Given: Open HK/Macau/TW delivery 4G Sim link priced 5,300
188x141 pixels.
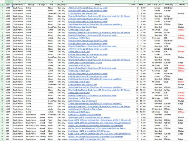Looking at the screenshot, I should pos(95,125).
